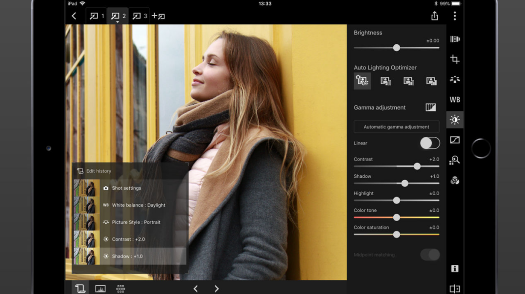
Task: Select Picture Style : Portrait history entry
Action: 130,222
